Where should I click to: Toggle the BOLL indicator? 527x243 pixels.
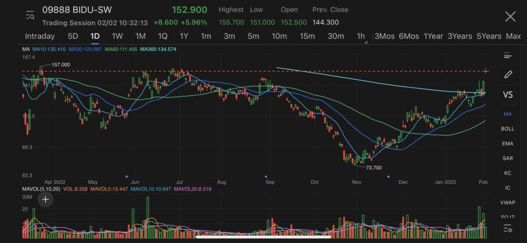(x=507, y=129)
